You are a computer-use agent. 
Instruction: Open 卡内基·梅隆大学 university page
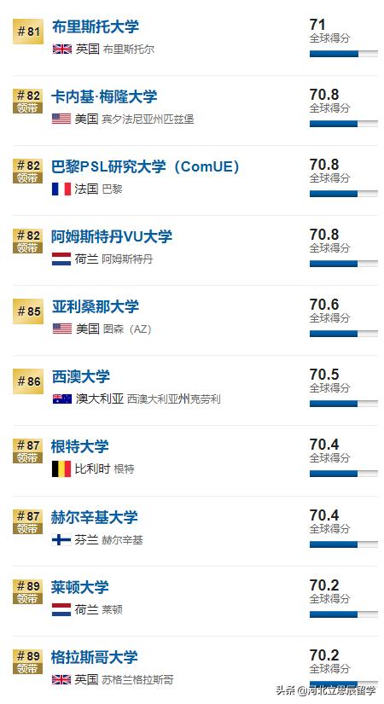[x=104, y=96]
